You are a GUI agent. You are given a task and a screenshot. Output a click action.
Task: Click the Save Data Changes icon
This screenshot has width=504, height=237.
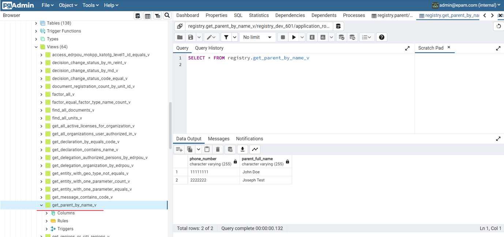230,149
